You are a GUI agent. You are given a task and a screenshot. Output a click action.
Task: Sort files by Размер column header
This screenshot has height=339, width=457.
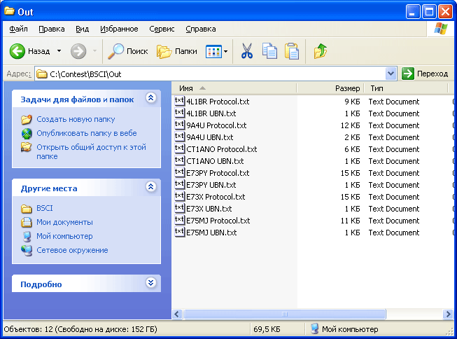347,89
